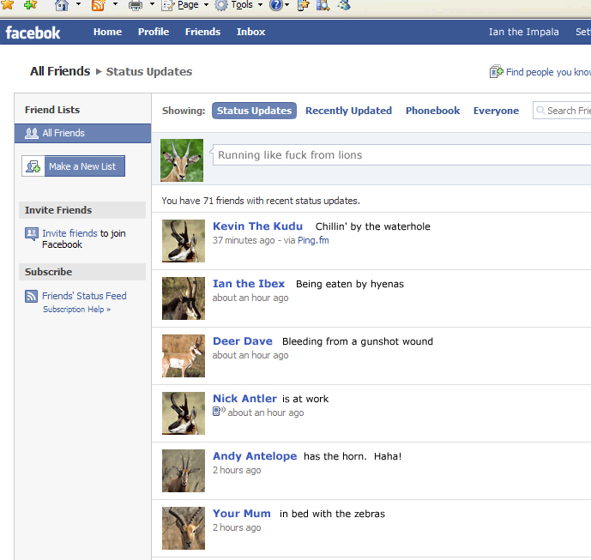Click the Invite friends envelope icon
Viewport: 591px width, 560px height.
[32, 234]
